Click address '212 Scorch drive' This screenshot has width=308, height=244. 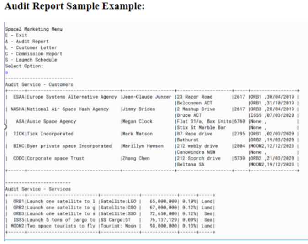pos(199,158)
